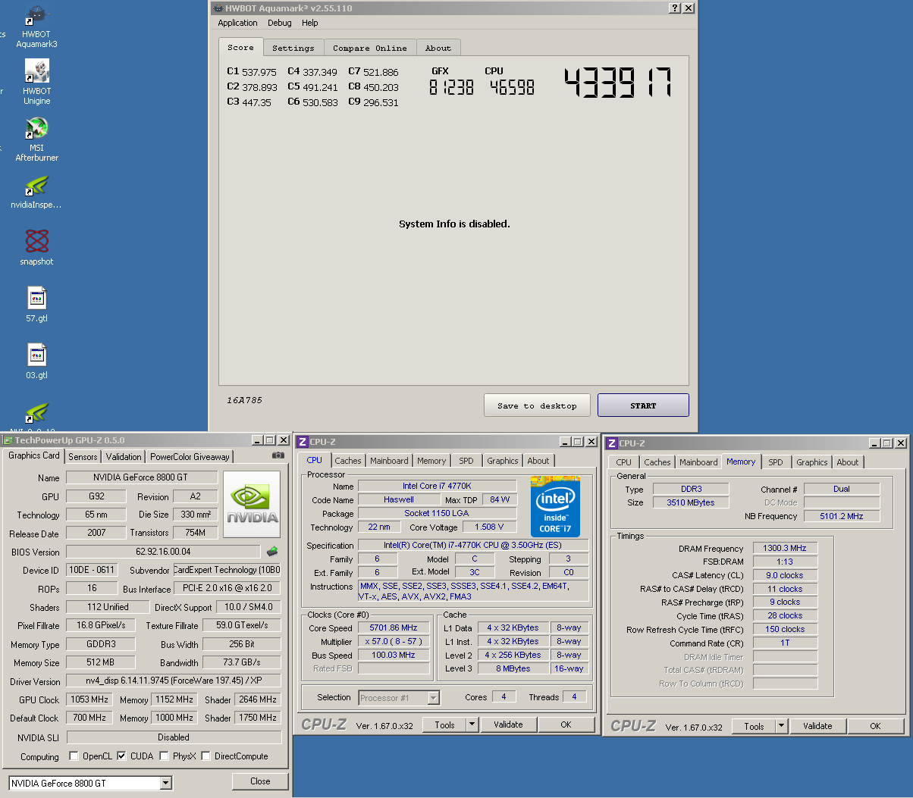The image size is (913, 798).
Task: Toggle the CUDA checkbox in GPU-Z
Action: coord(121,756)
